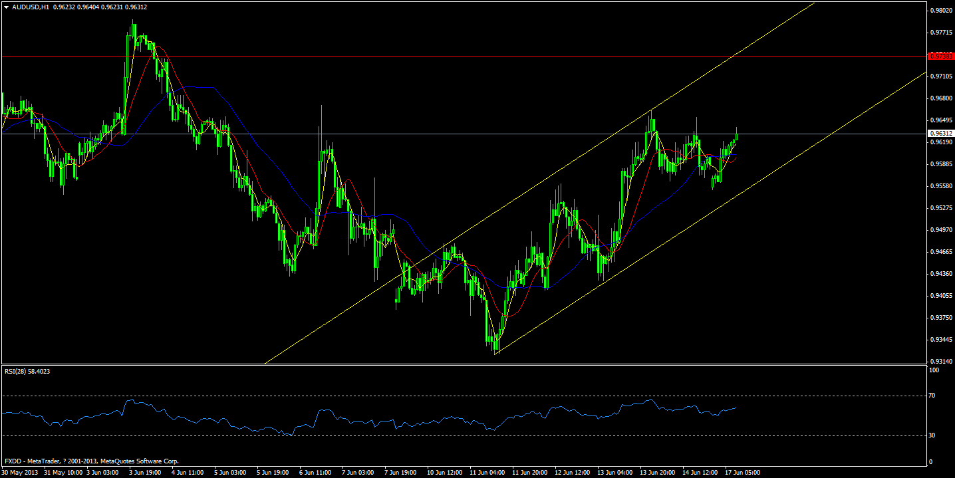The width and height of the screenshot is (955, 478).
Task: Click the 12 Jun 12:00 time label
Action: [574, 473]
